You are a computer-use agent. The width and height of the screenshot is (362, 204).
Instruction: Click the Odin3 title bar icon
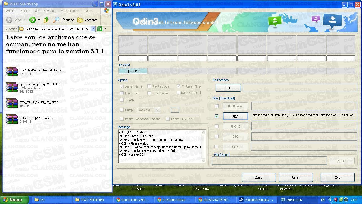tap(116, 5)
